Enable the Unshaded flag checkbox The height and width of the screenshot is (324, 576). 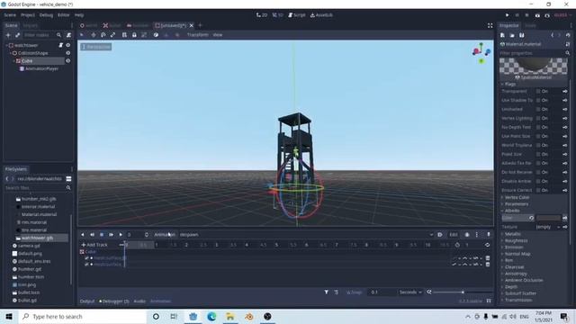click(x=538, y=110)
